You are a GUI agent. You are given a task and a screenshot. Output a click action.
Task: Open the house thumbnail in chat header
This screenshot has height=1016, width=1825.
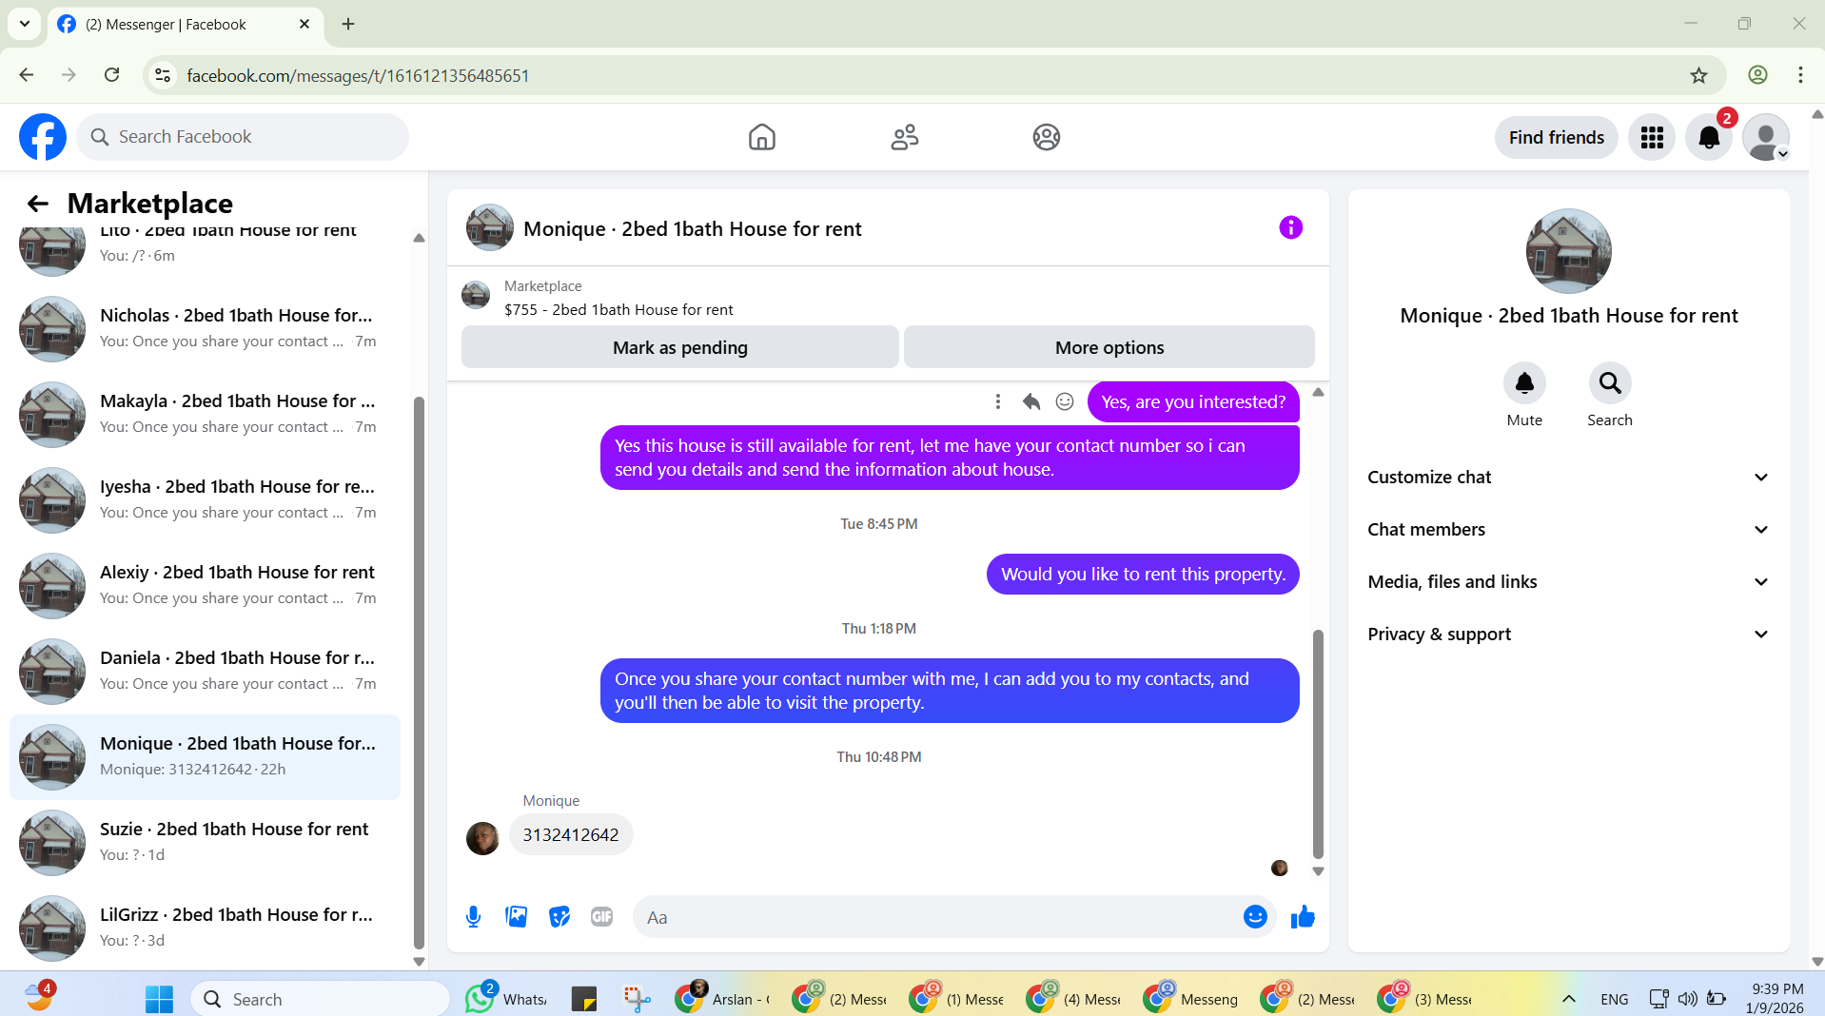tap(489, 227)
